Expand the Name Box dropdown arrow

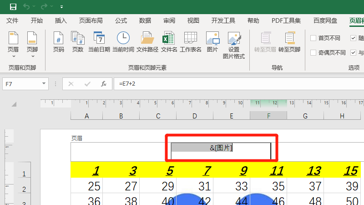pos(44,84)
